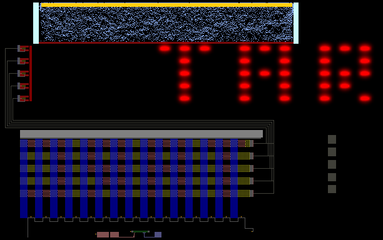383x240 pixels.
Task: Select the light cyan pillar left of tank
Action: click(36, 23)
